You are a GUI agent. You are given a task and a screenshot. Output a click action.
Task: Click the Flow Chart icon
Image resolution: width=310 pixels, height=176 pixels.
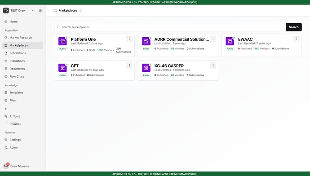[x=6, y=76]
